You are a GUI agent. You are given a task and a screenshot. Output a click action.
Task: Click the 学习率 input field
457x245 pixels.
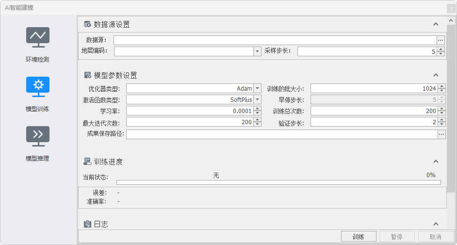189,111
